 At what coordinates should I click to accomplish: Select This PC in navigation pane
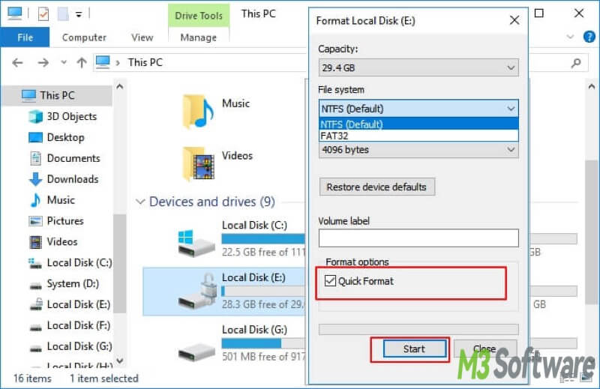[x=58, y=95]
